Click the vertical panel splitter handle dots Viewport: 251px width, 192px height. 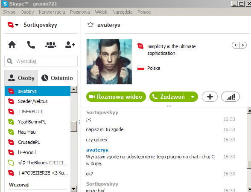pos(80,122)
